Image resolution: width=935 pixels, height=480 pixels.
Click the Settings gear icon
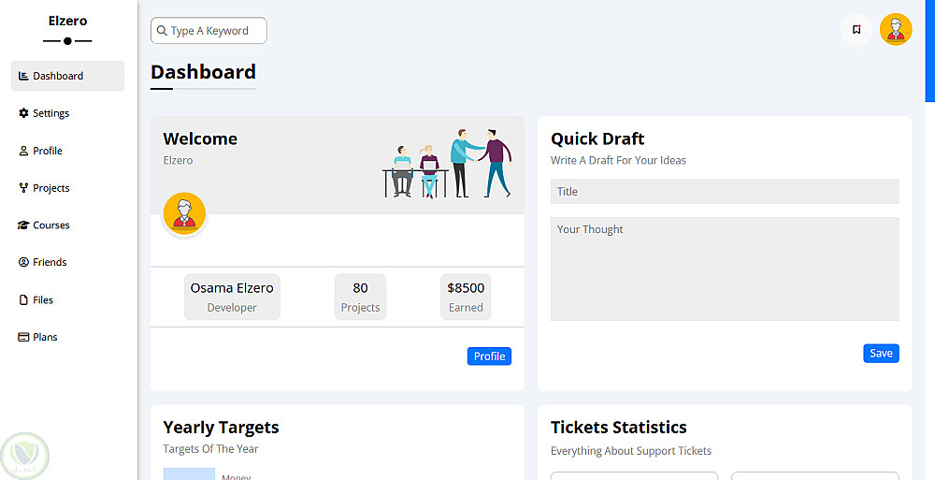(x=23, y=113)
